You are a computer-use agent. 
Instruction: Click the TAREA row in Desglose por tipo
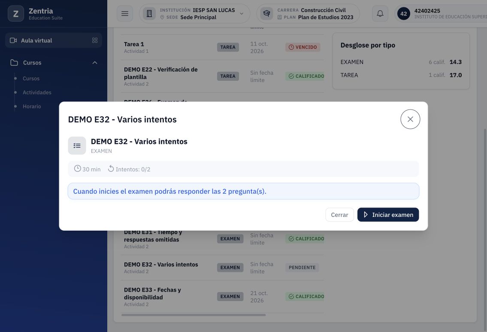401,75
